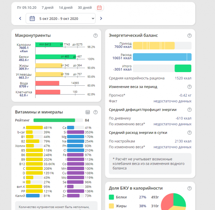Open the calendar icon beside 30 дней
This screenshot has height=210, width=215.
tap(99, 8)
